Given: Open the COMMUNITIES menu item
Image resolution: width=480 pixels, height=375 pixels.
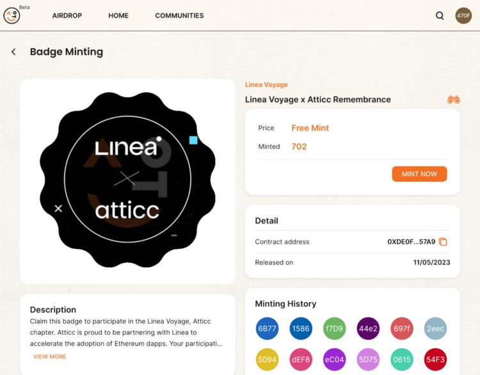Looking at the screenshot, I should coord(179,15).
